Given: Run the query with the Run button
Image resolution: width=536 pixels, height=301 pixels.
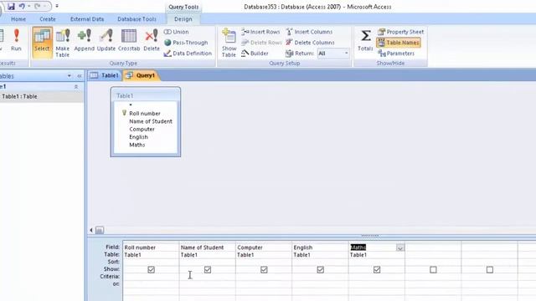Looking at the screenshot, I should [x=16, y=40].
